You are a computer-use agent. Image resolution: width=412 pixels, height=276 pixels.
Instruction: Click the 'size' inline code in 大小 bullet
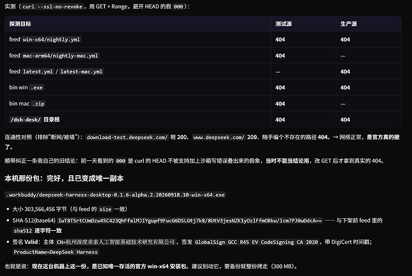click(105, 209)
